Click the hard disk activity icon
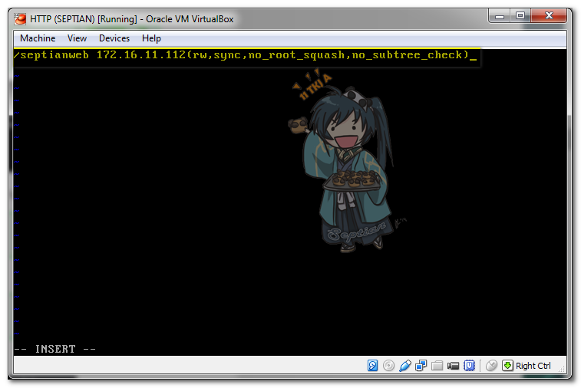The width and height of the screenshot is (581, 388). coord(372,366)
